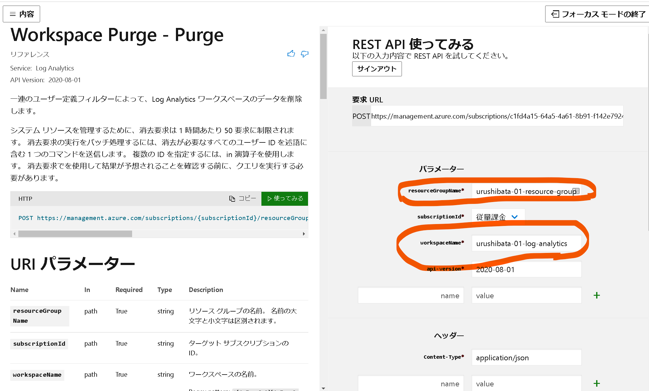
Task: Click the green 使ってみる try-it button
Action: (285, 199)
